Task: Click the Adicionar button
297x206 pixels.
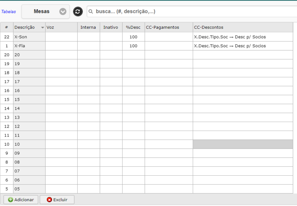Action: pyautogui.click(x=21, y=200)
